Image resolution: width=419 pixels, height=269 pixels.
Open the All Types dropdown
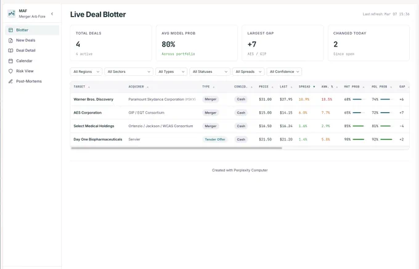[x=171, y=72]
